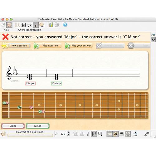Toggle the piano keyboard view icon
The image size is (156, 156).
(x=122, y=134)
